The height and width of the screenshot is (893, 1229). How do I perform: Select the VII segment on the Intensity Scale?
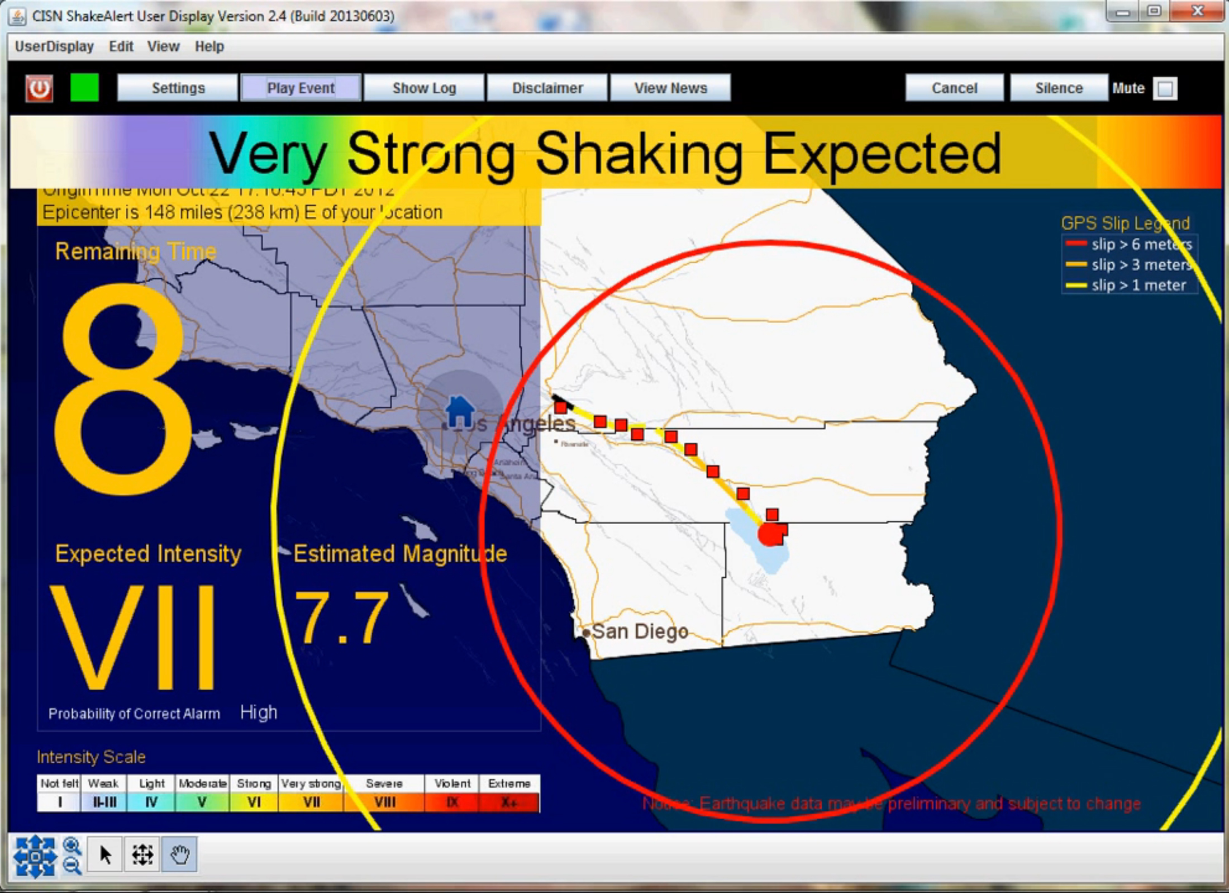click(311, 802)
